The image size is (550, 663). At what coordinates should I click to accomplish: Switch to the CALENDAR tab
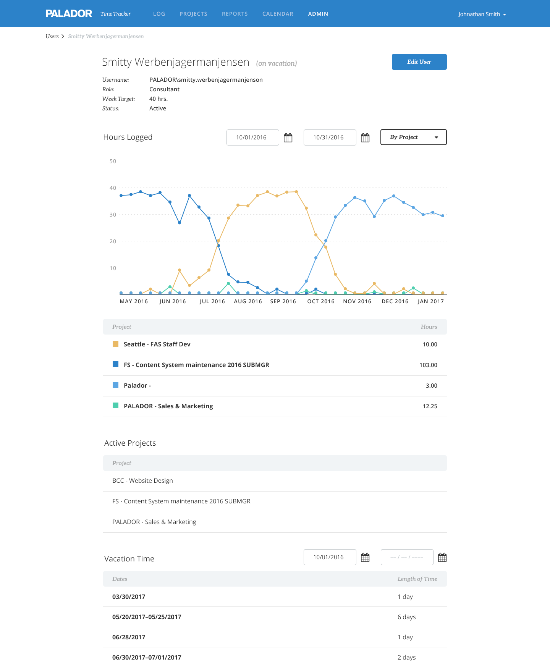pos(278,14)
